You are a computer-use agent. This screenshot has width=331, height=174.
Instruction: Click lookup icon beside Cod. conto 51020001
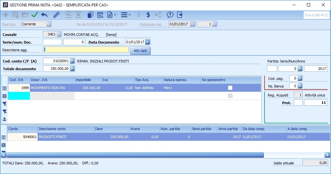pos(72,61)
